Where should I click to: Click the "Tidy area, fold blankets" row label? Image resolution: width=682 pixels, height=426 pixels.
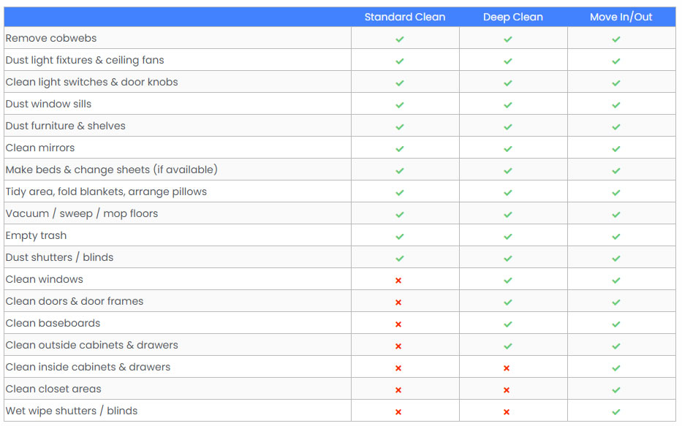106,191
